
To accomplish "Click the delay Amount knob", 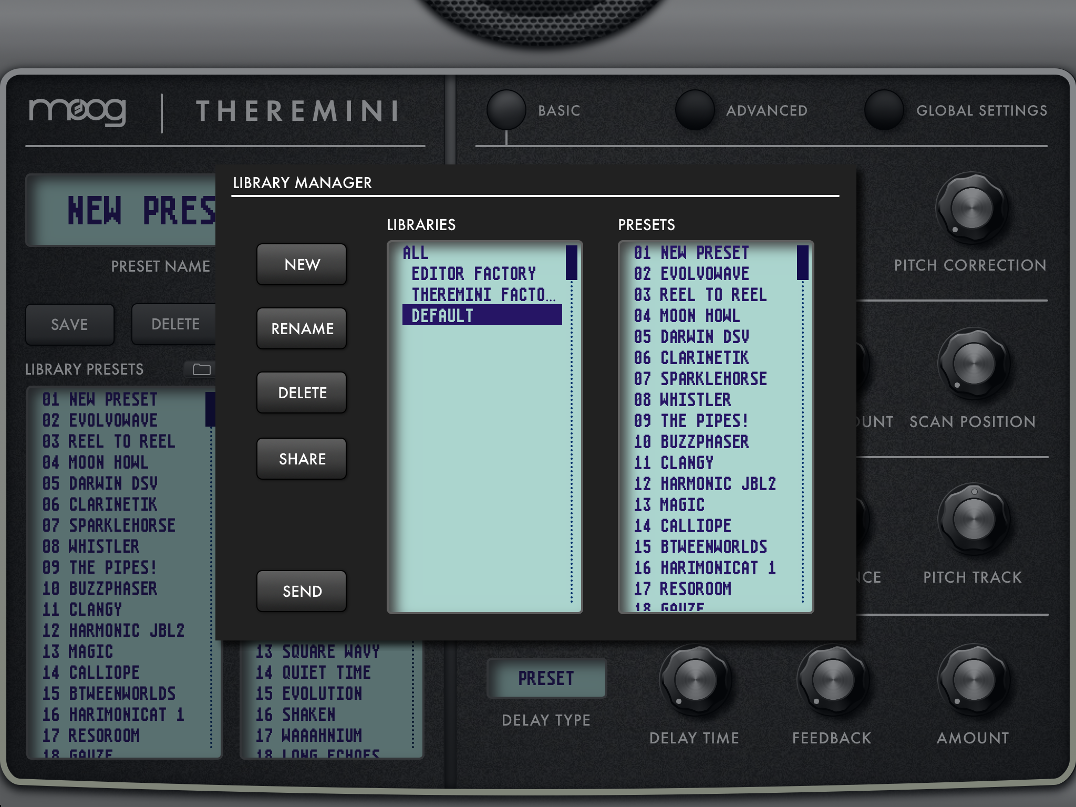I will pos(973,679).
